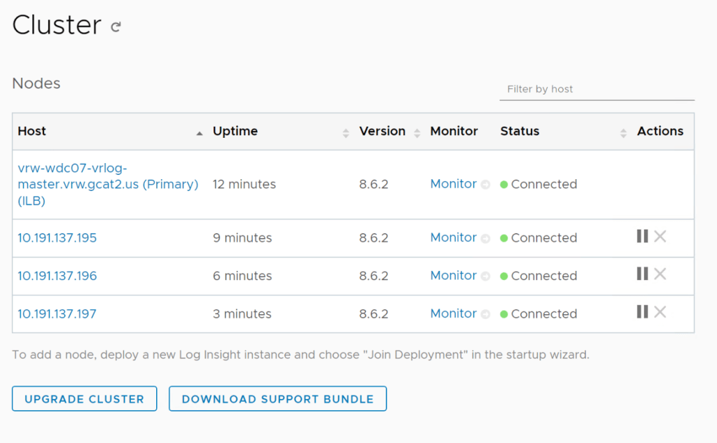This screenshot has height=443, width=717.
Task: Remove node 10.191.137.196 with X icon
Action: (660, 274)
